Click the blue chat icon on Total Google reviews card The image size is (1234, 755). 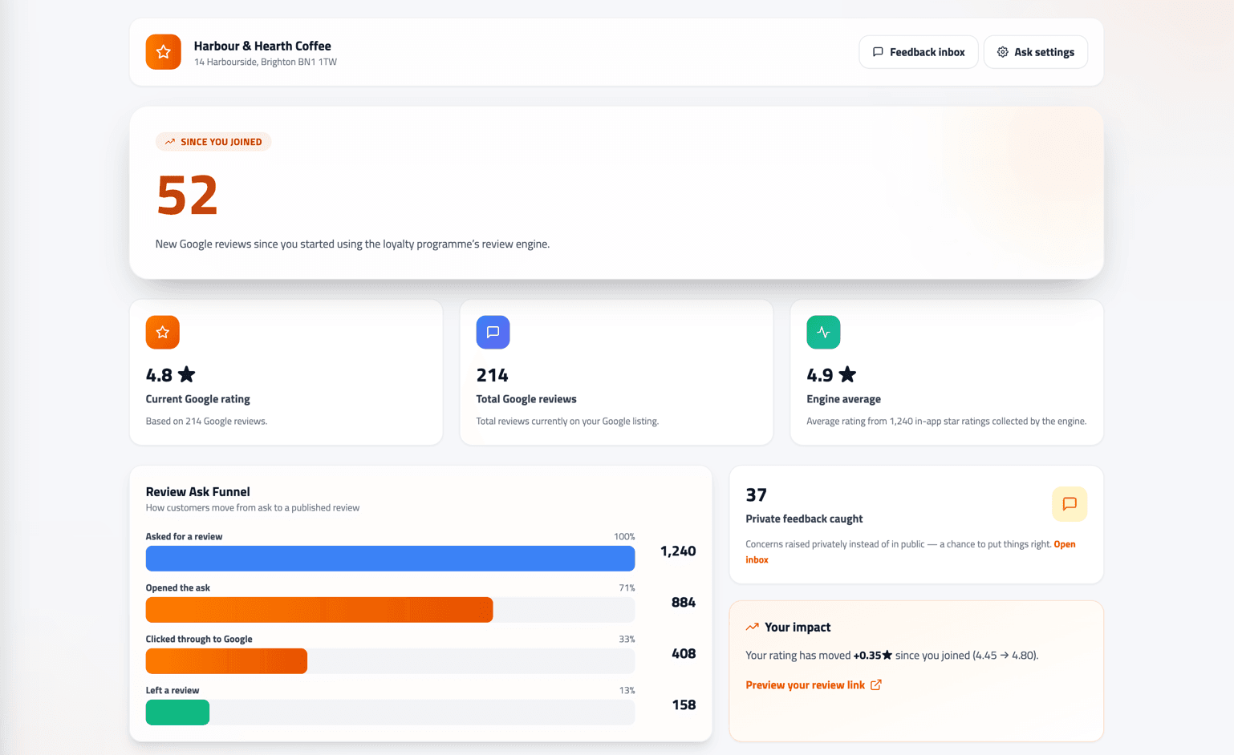tap(493, 332)
